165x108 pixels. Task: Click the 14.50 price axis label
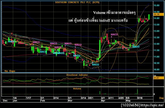point(156,12)
